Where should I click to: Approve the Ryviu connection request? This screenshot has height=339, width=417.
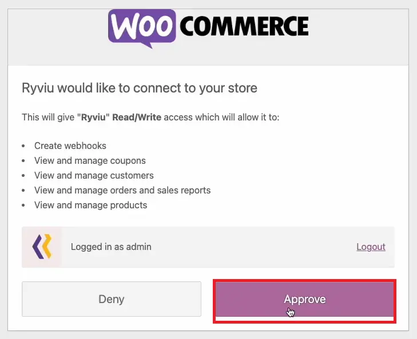tap(304, 299)
